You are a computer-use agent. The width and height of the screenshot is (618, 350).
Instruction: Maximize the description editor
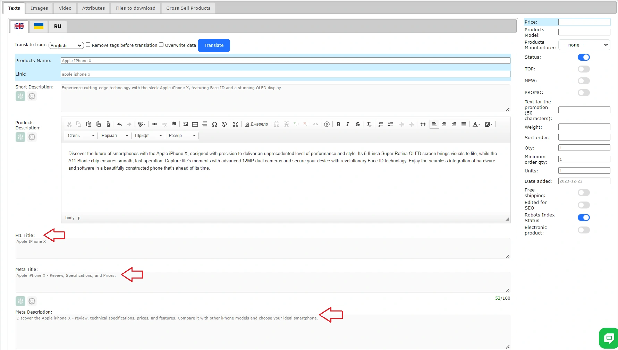point(236,124)
